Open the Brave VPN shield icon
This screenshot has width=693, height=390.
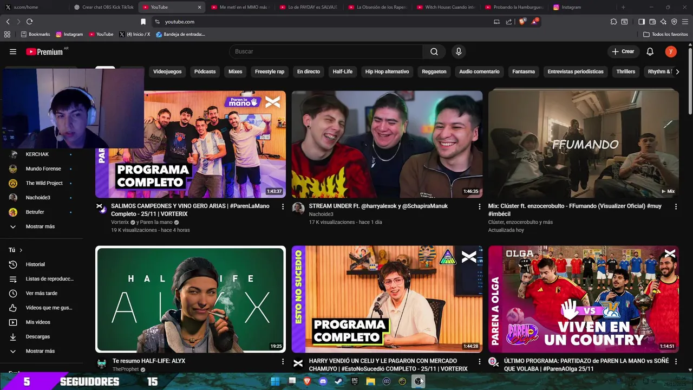click(674, 22)
